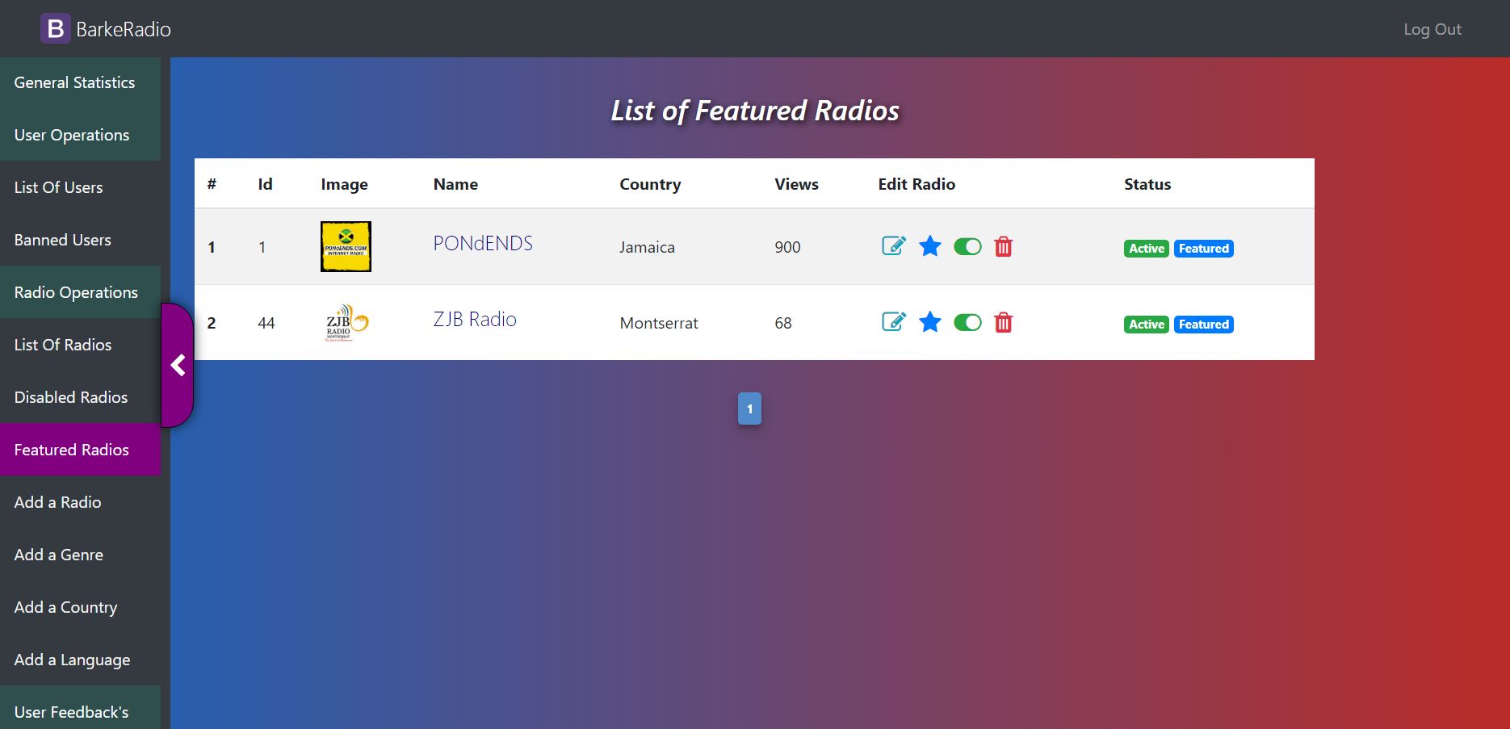Click the Image column header
Screen dimensions: 1510x729
(x=344, y=184)
